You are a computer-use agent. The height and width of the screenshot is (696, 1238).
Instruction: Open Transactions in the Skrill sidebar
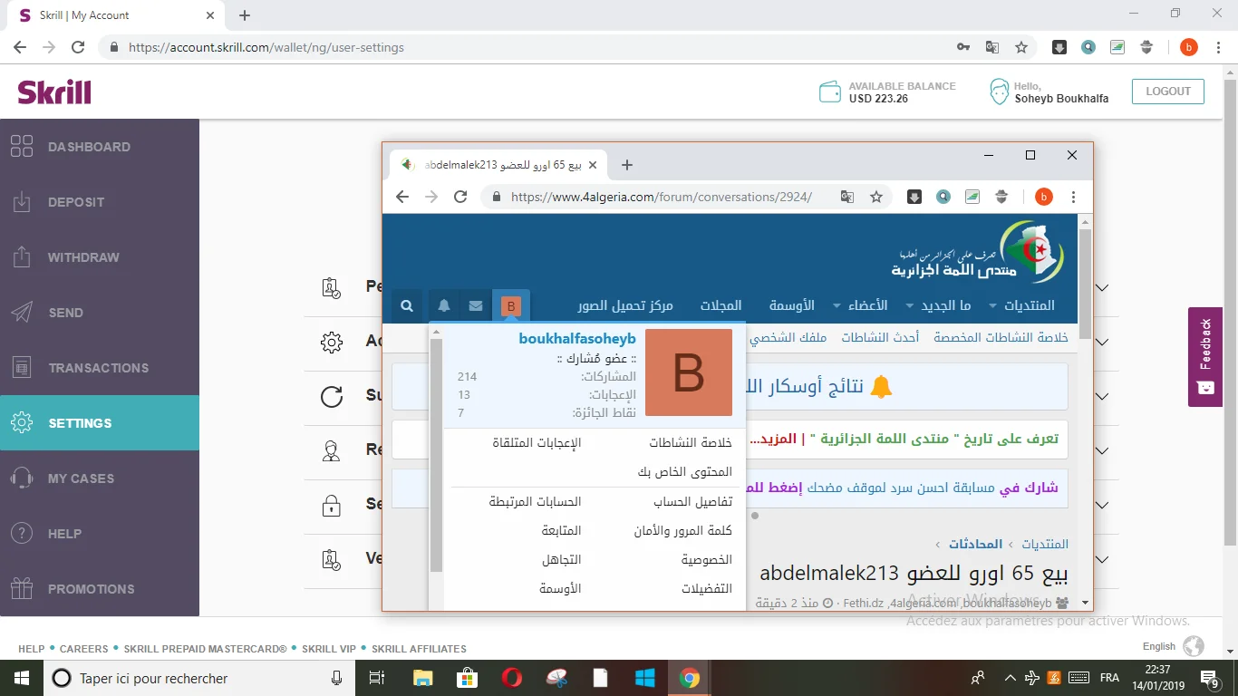(98, 368)
